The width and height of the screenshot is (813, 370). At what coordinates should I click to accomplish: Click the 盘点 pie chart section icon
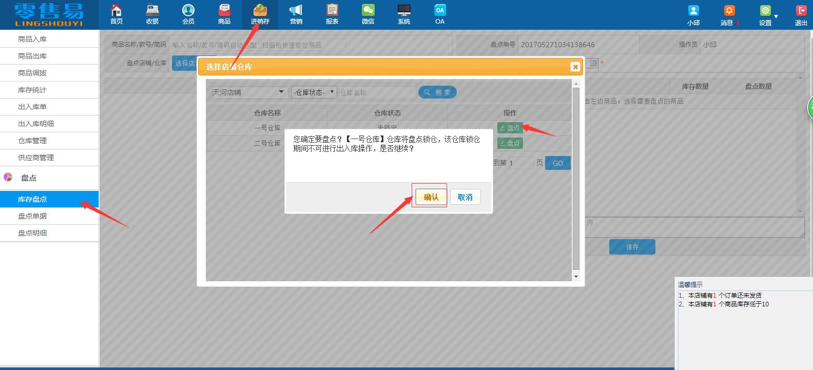pyautogui.click(x=8, y=177)
